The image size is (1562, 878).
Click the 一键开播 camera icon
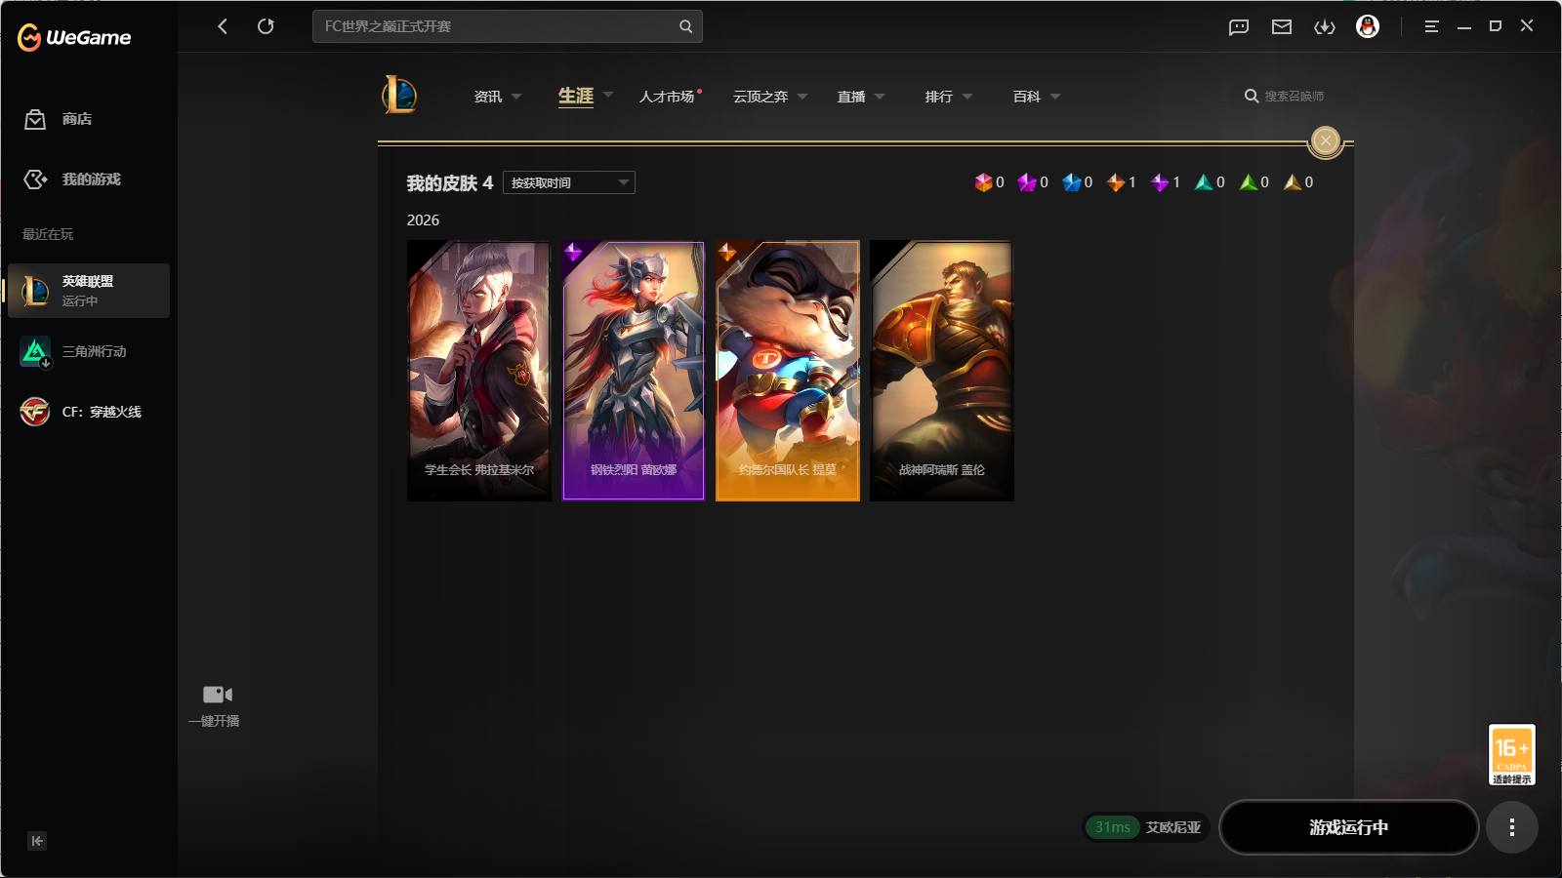coord(217,695)
